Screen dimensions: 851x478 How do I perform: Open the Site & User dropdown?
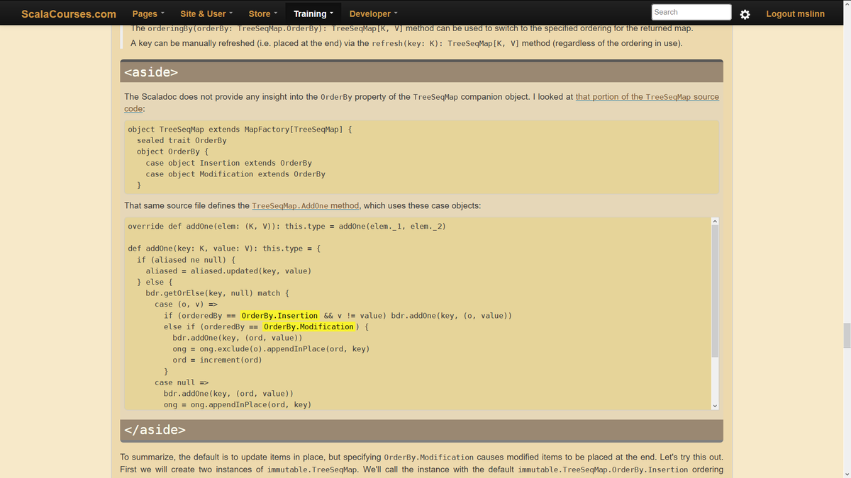click(x=206, y=13)
